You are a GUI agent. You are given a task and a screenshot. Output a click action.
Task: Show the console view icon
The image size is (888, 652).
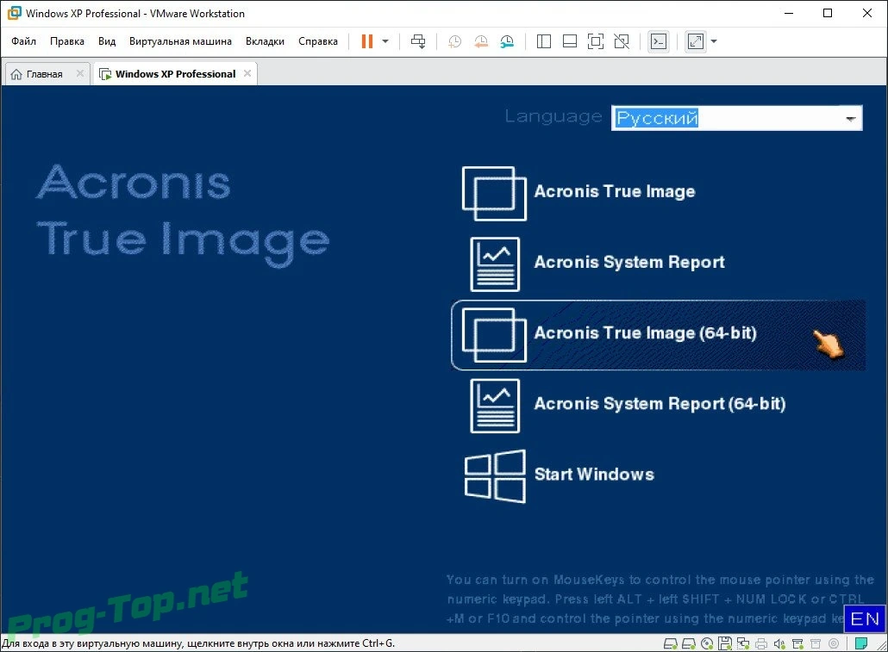[x=659, y=41]
